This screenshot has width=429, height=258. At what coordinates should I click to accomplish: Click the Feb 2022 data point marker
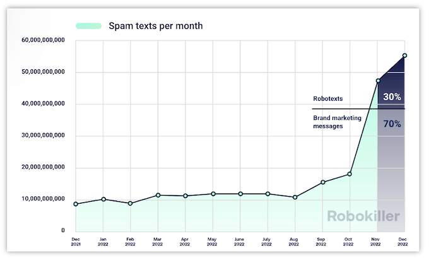click(x=130, y=203)
